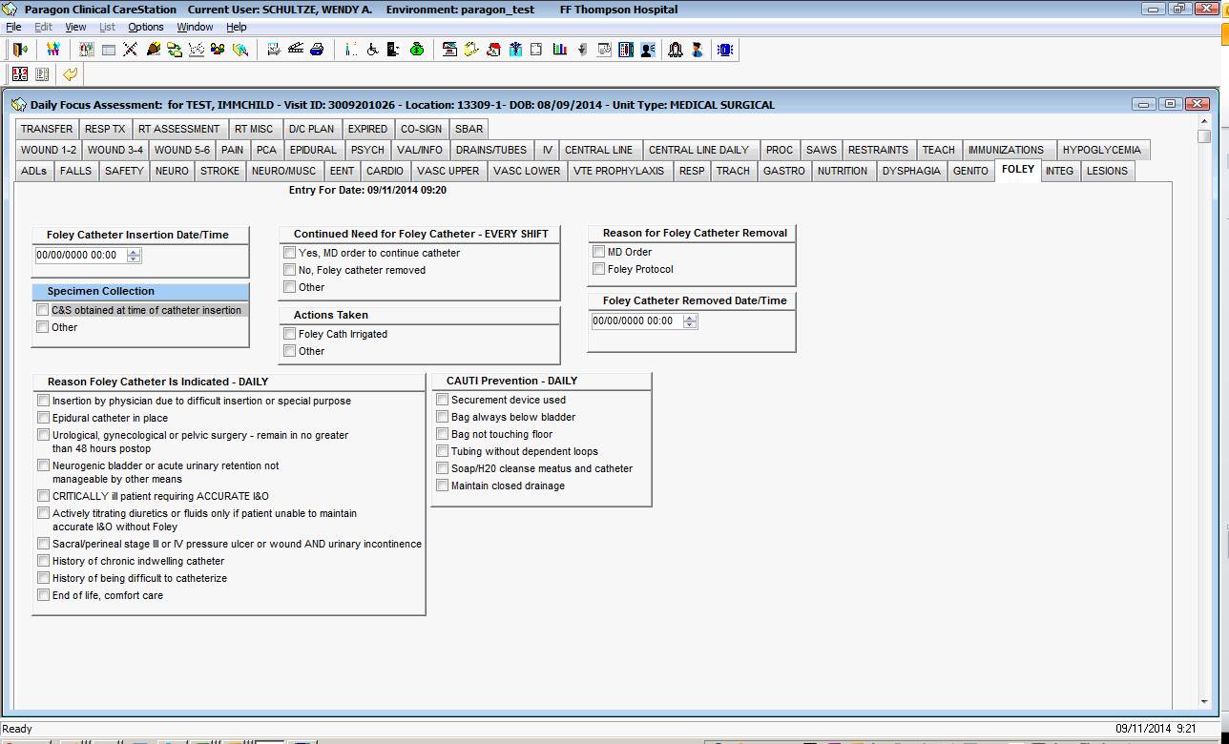
Task: Select the SBAR tab
Action: point(469,129)
